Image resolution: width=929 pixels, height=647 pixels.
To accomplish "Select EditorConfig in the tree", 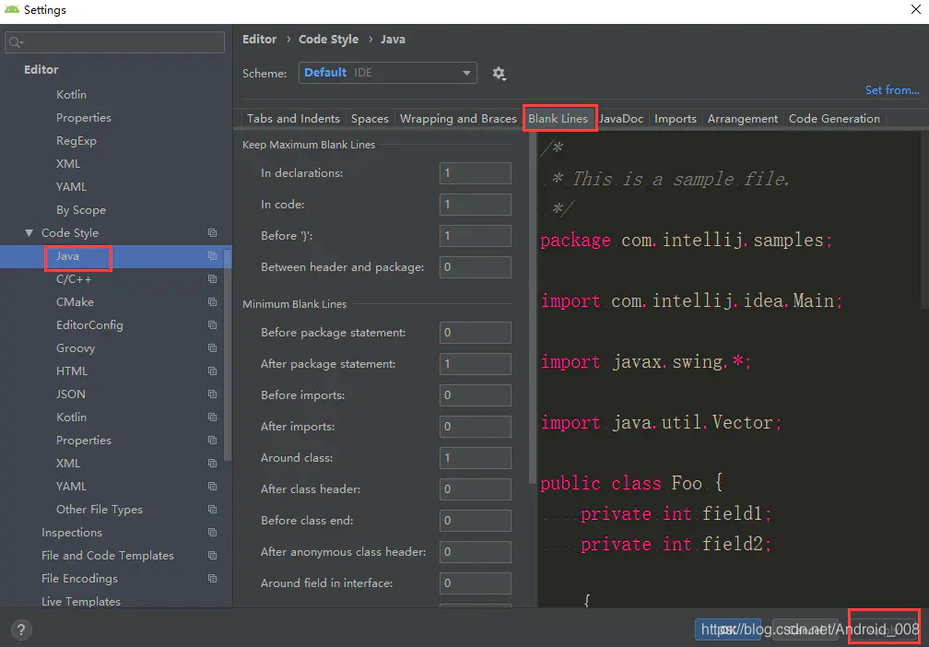I will pos(89,325).
